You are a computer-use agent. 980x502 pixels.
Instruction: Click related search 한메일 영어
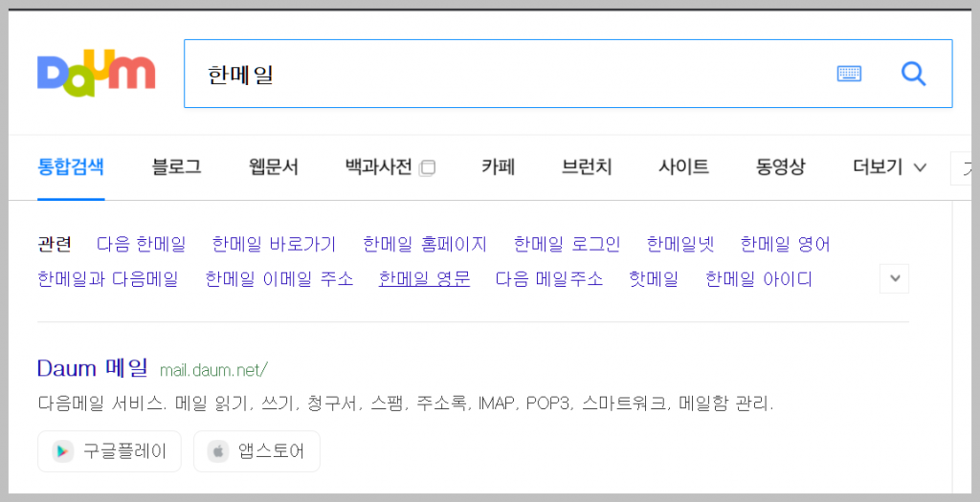[785, 244]
